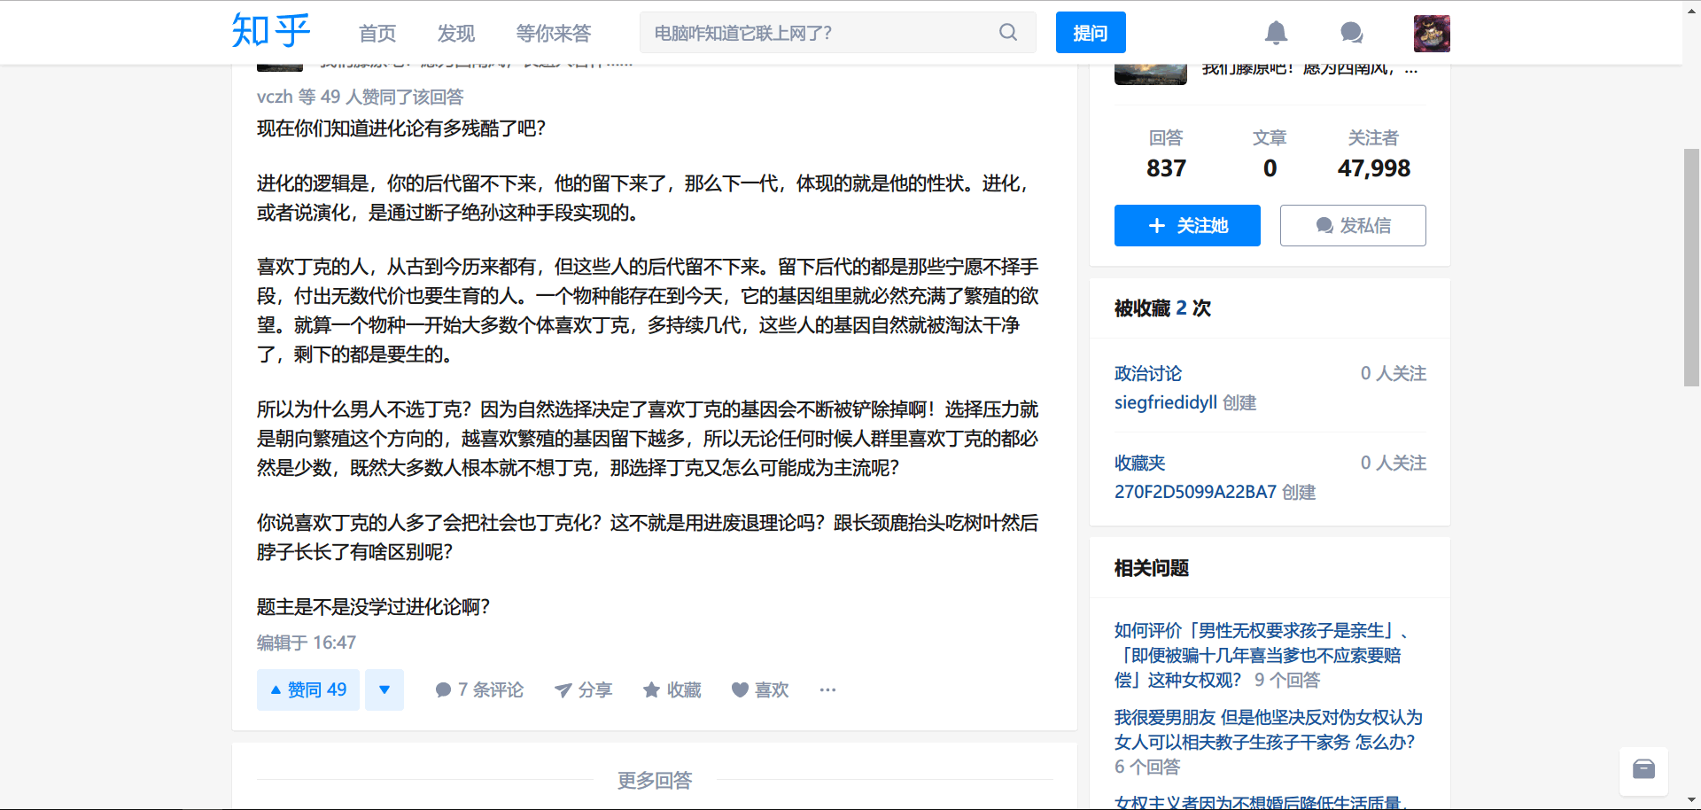Toggle the 赞同 49 upvote button
The width and height of the screenshot is (1701, 810).
[x=308, y=689]
